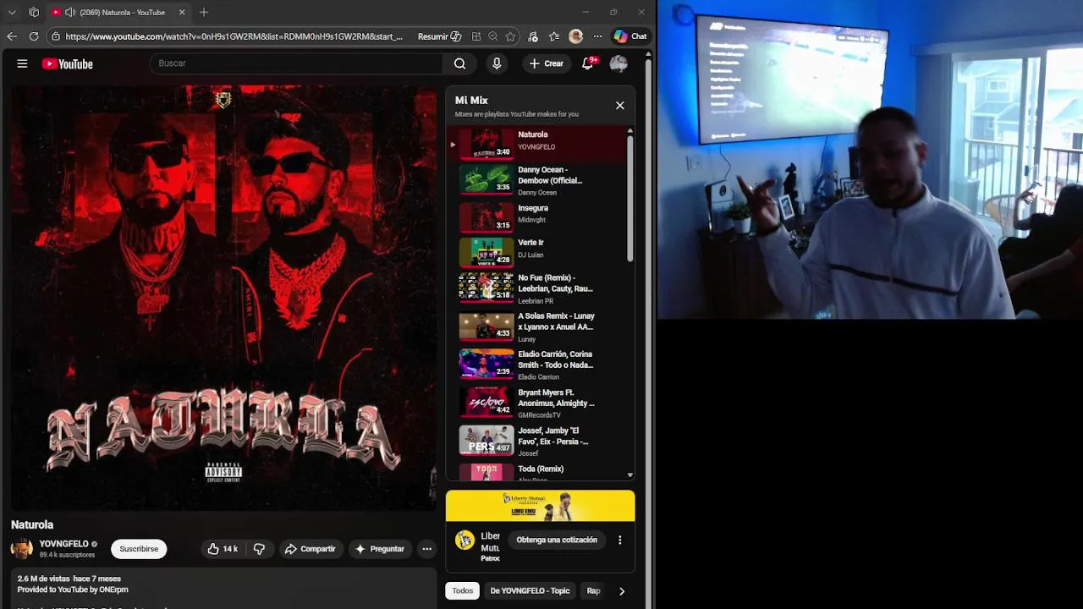Select the Todos filter chip
Viewport: 1083px width, 609px height.
[463, 590]
